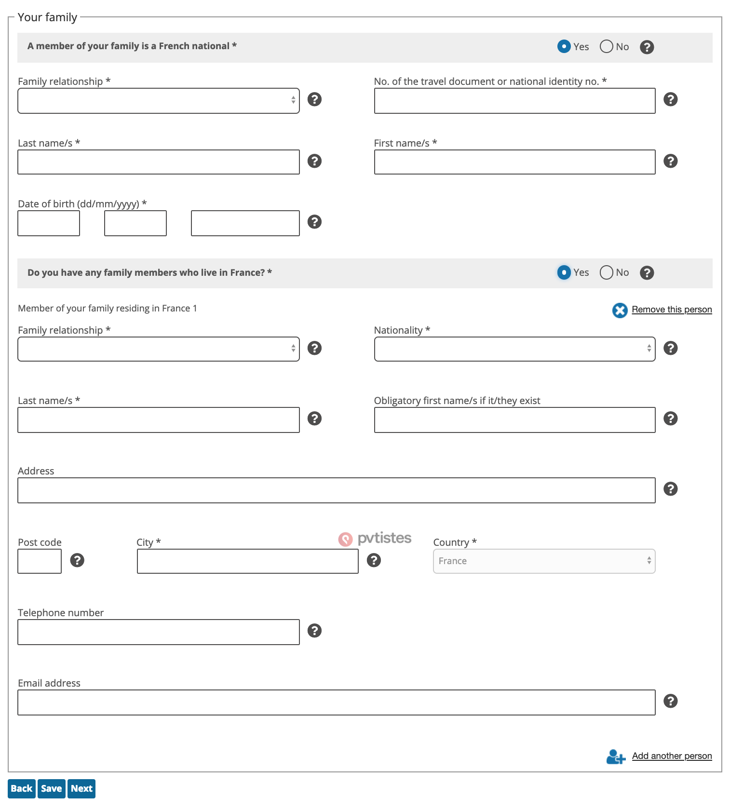This screenshot has width=730, height=810.
Task: Click the Back button
Action: tap(22, 789)
